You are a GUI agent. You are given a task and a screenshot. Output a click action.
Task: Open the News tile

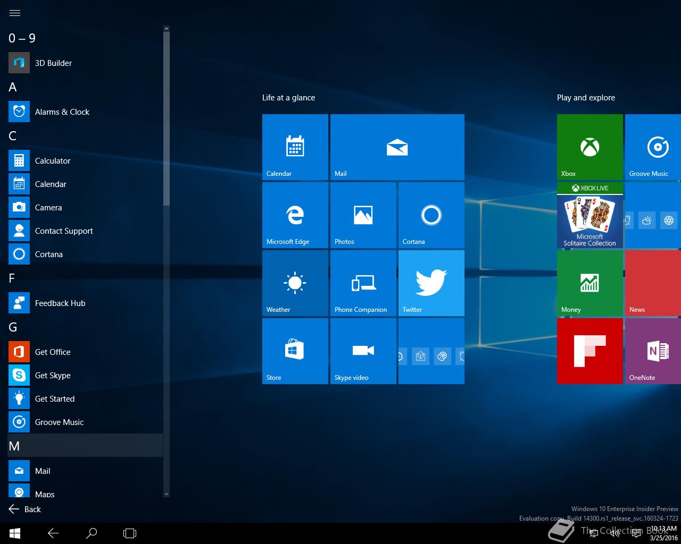coord(653,283)
